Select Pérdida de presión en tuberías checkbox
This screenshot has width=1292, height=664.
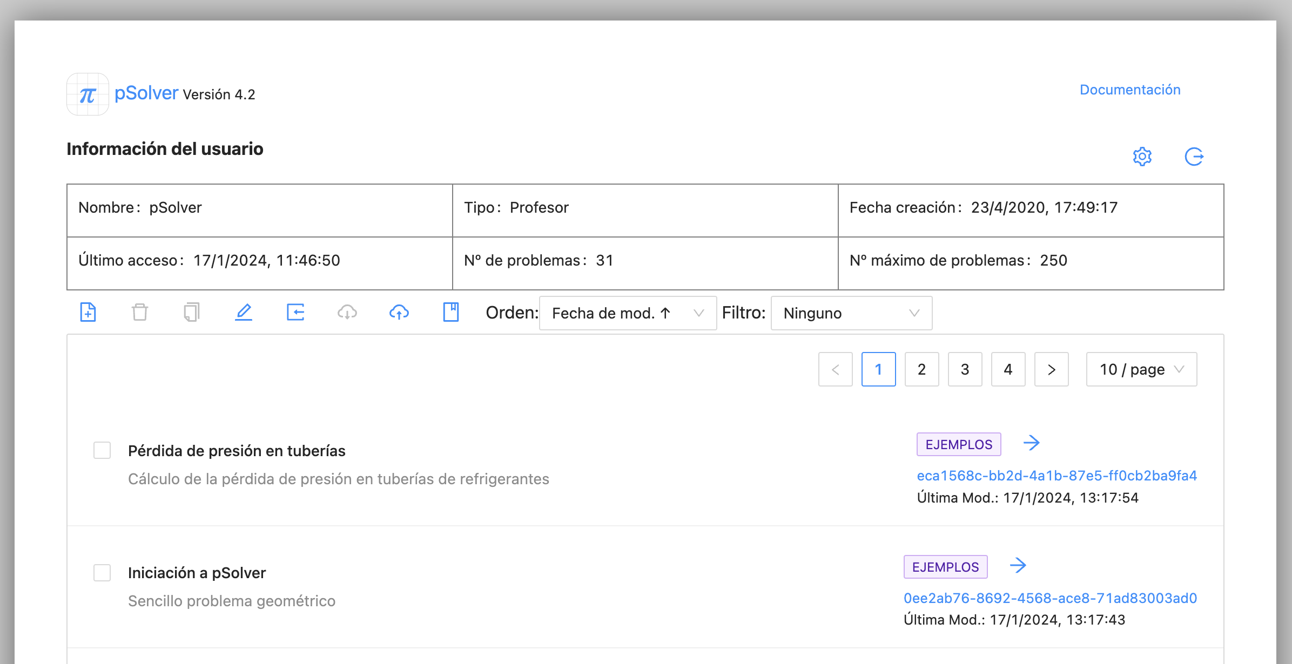pos(102,450)
